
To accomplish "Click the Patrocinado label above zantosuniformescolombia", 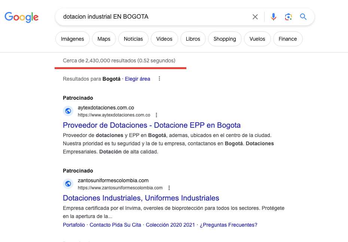I will tap(78, 171).
